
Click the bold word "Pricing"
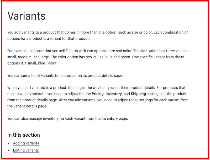pos(98,94)
